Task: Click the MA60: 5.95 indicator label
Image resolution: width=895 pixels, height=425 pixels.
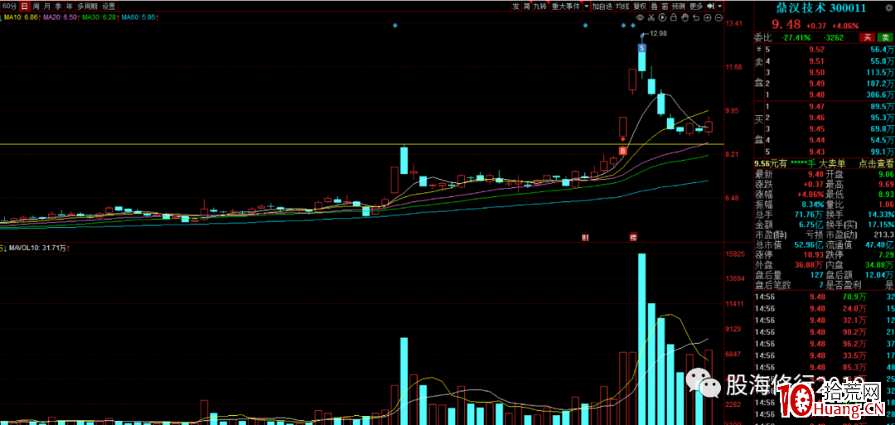Action: click(x=138, y=17)
